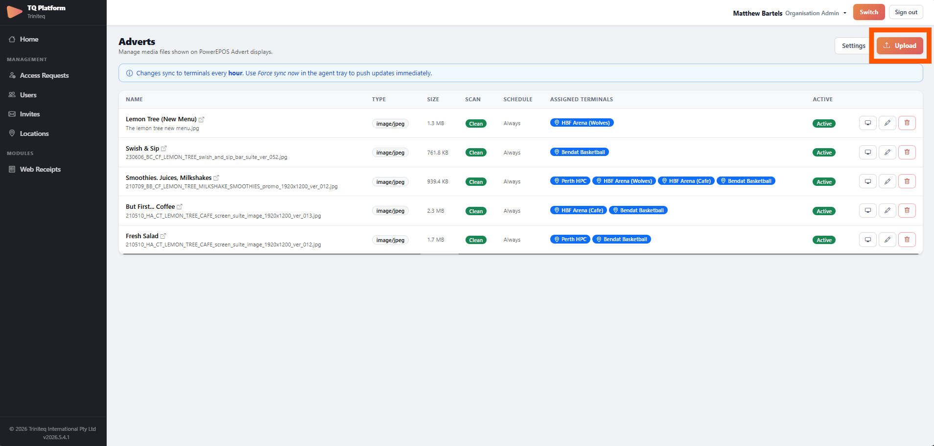Viewport: 934px width, 446px height.
Task: Edit the Swish & Sip advert
Action: [x=887, y=152]
